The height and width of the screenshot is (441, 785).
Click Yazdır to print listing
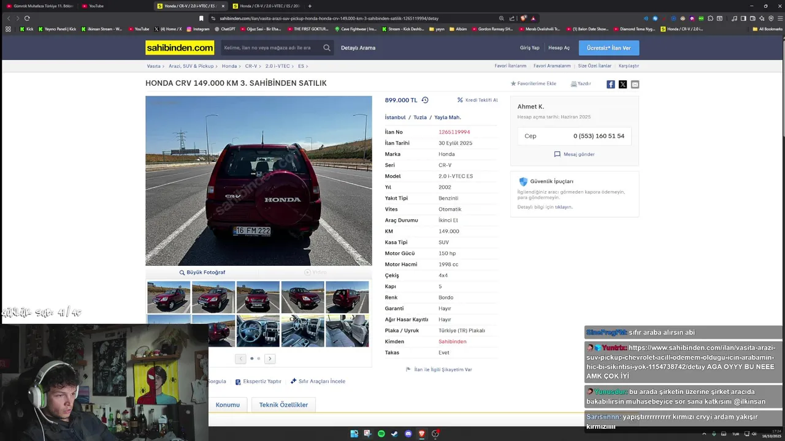(x=581, y=83)
